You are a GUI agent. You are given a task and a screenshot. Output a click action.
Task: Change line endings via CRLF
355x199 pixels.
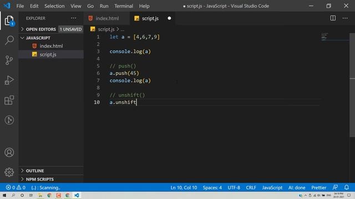(x=251, y=187)
